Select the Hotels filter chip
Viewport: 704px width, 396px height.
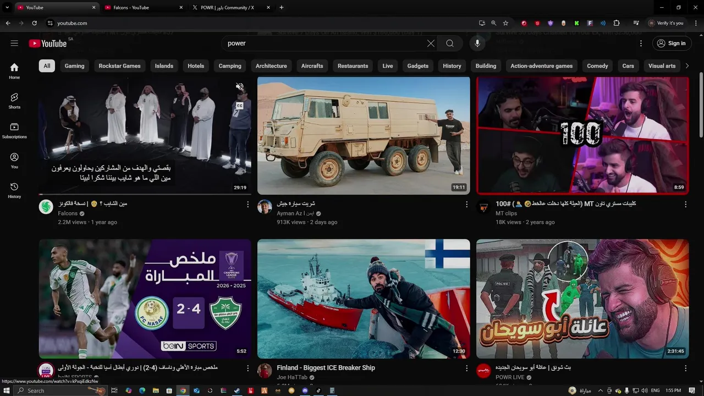point(196,66)
